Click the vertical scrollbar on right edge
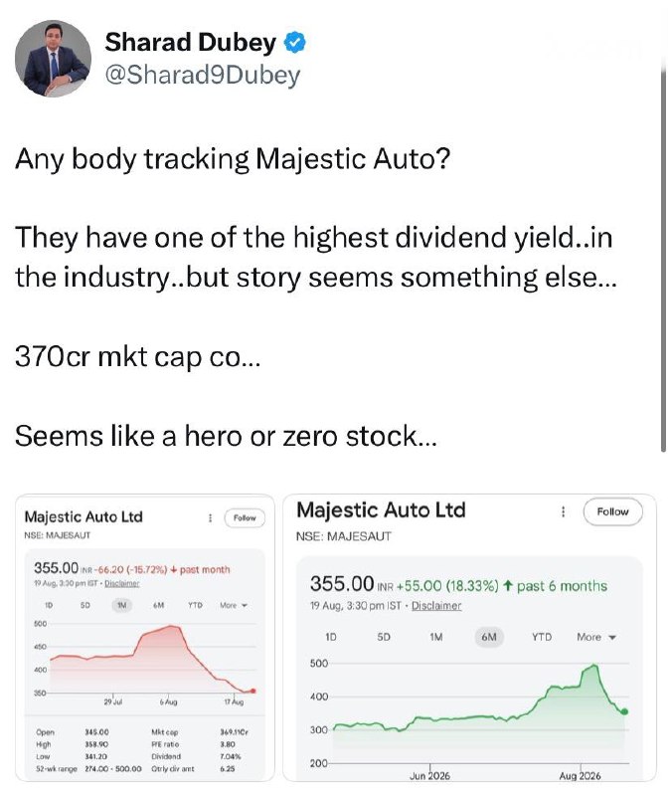 point(663,259)
